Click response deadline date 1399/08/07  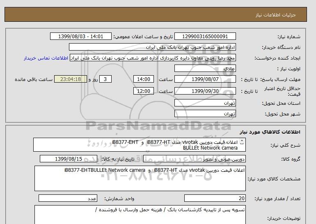[205, 79]
